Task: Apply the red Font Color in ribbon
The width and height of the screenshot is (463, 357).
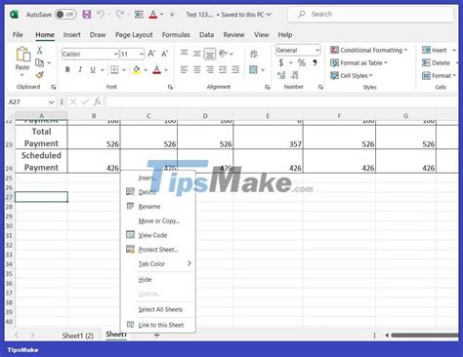Action: [156, 69]
